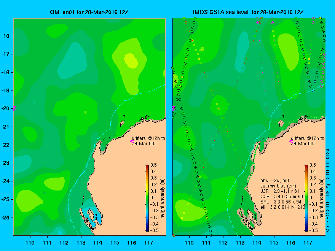
Task: Select the J2R satellite statistics row
Action: pos(280,191)
